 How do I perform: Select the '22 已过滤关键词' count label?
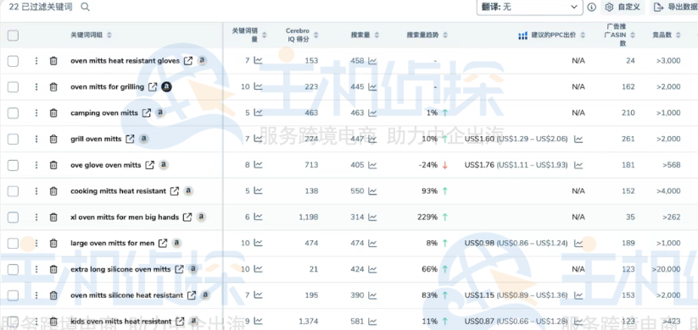click(x=41, y=7)
